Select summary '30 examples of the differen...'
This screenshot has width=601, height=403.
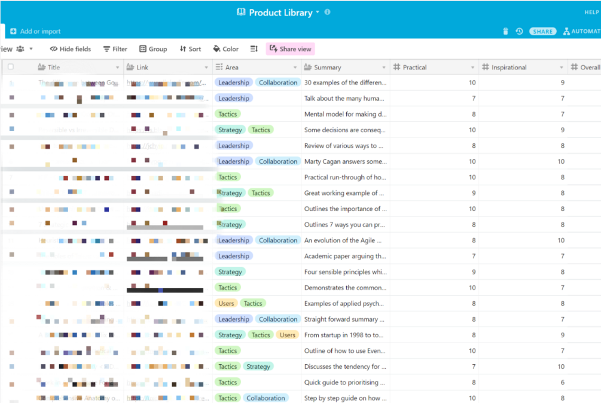[x=345, y=83]
